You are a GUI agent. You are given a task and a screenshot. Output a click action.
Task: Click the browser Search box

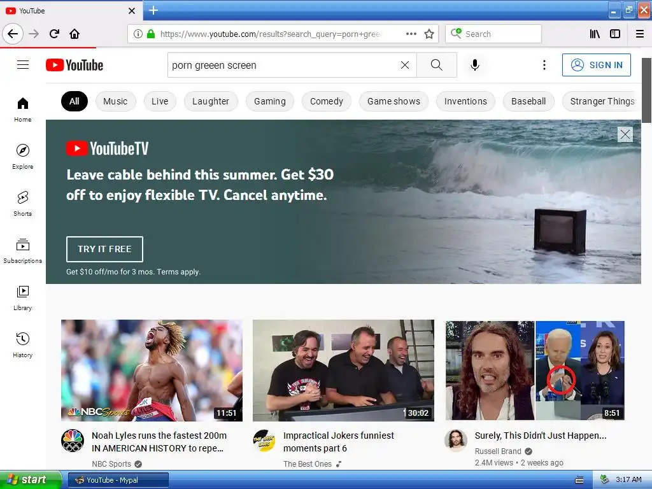[493, 34]
